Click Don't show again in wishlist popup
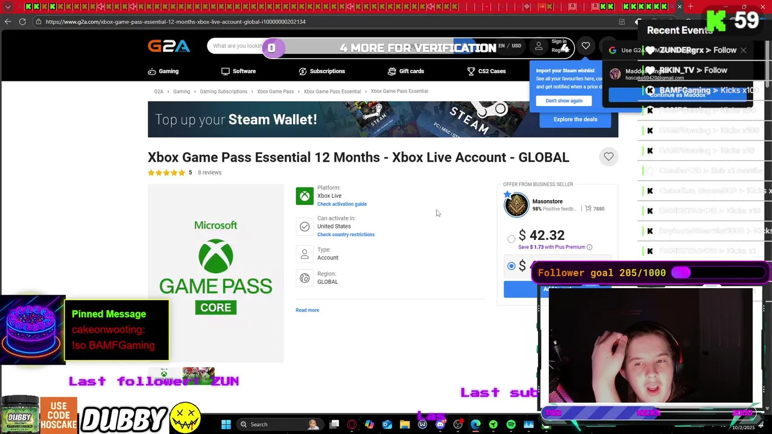The width and height of the screenshot is (772, 434). coord(564,101)
